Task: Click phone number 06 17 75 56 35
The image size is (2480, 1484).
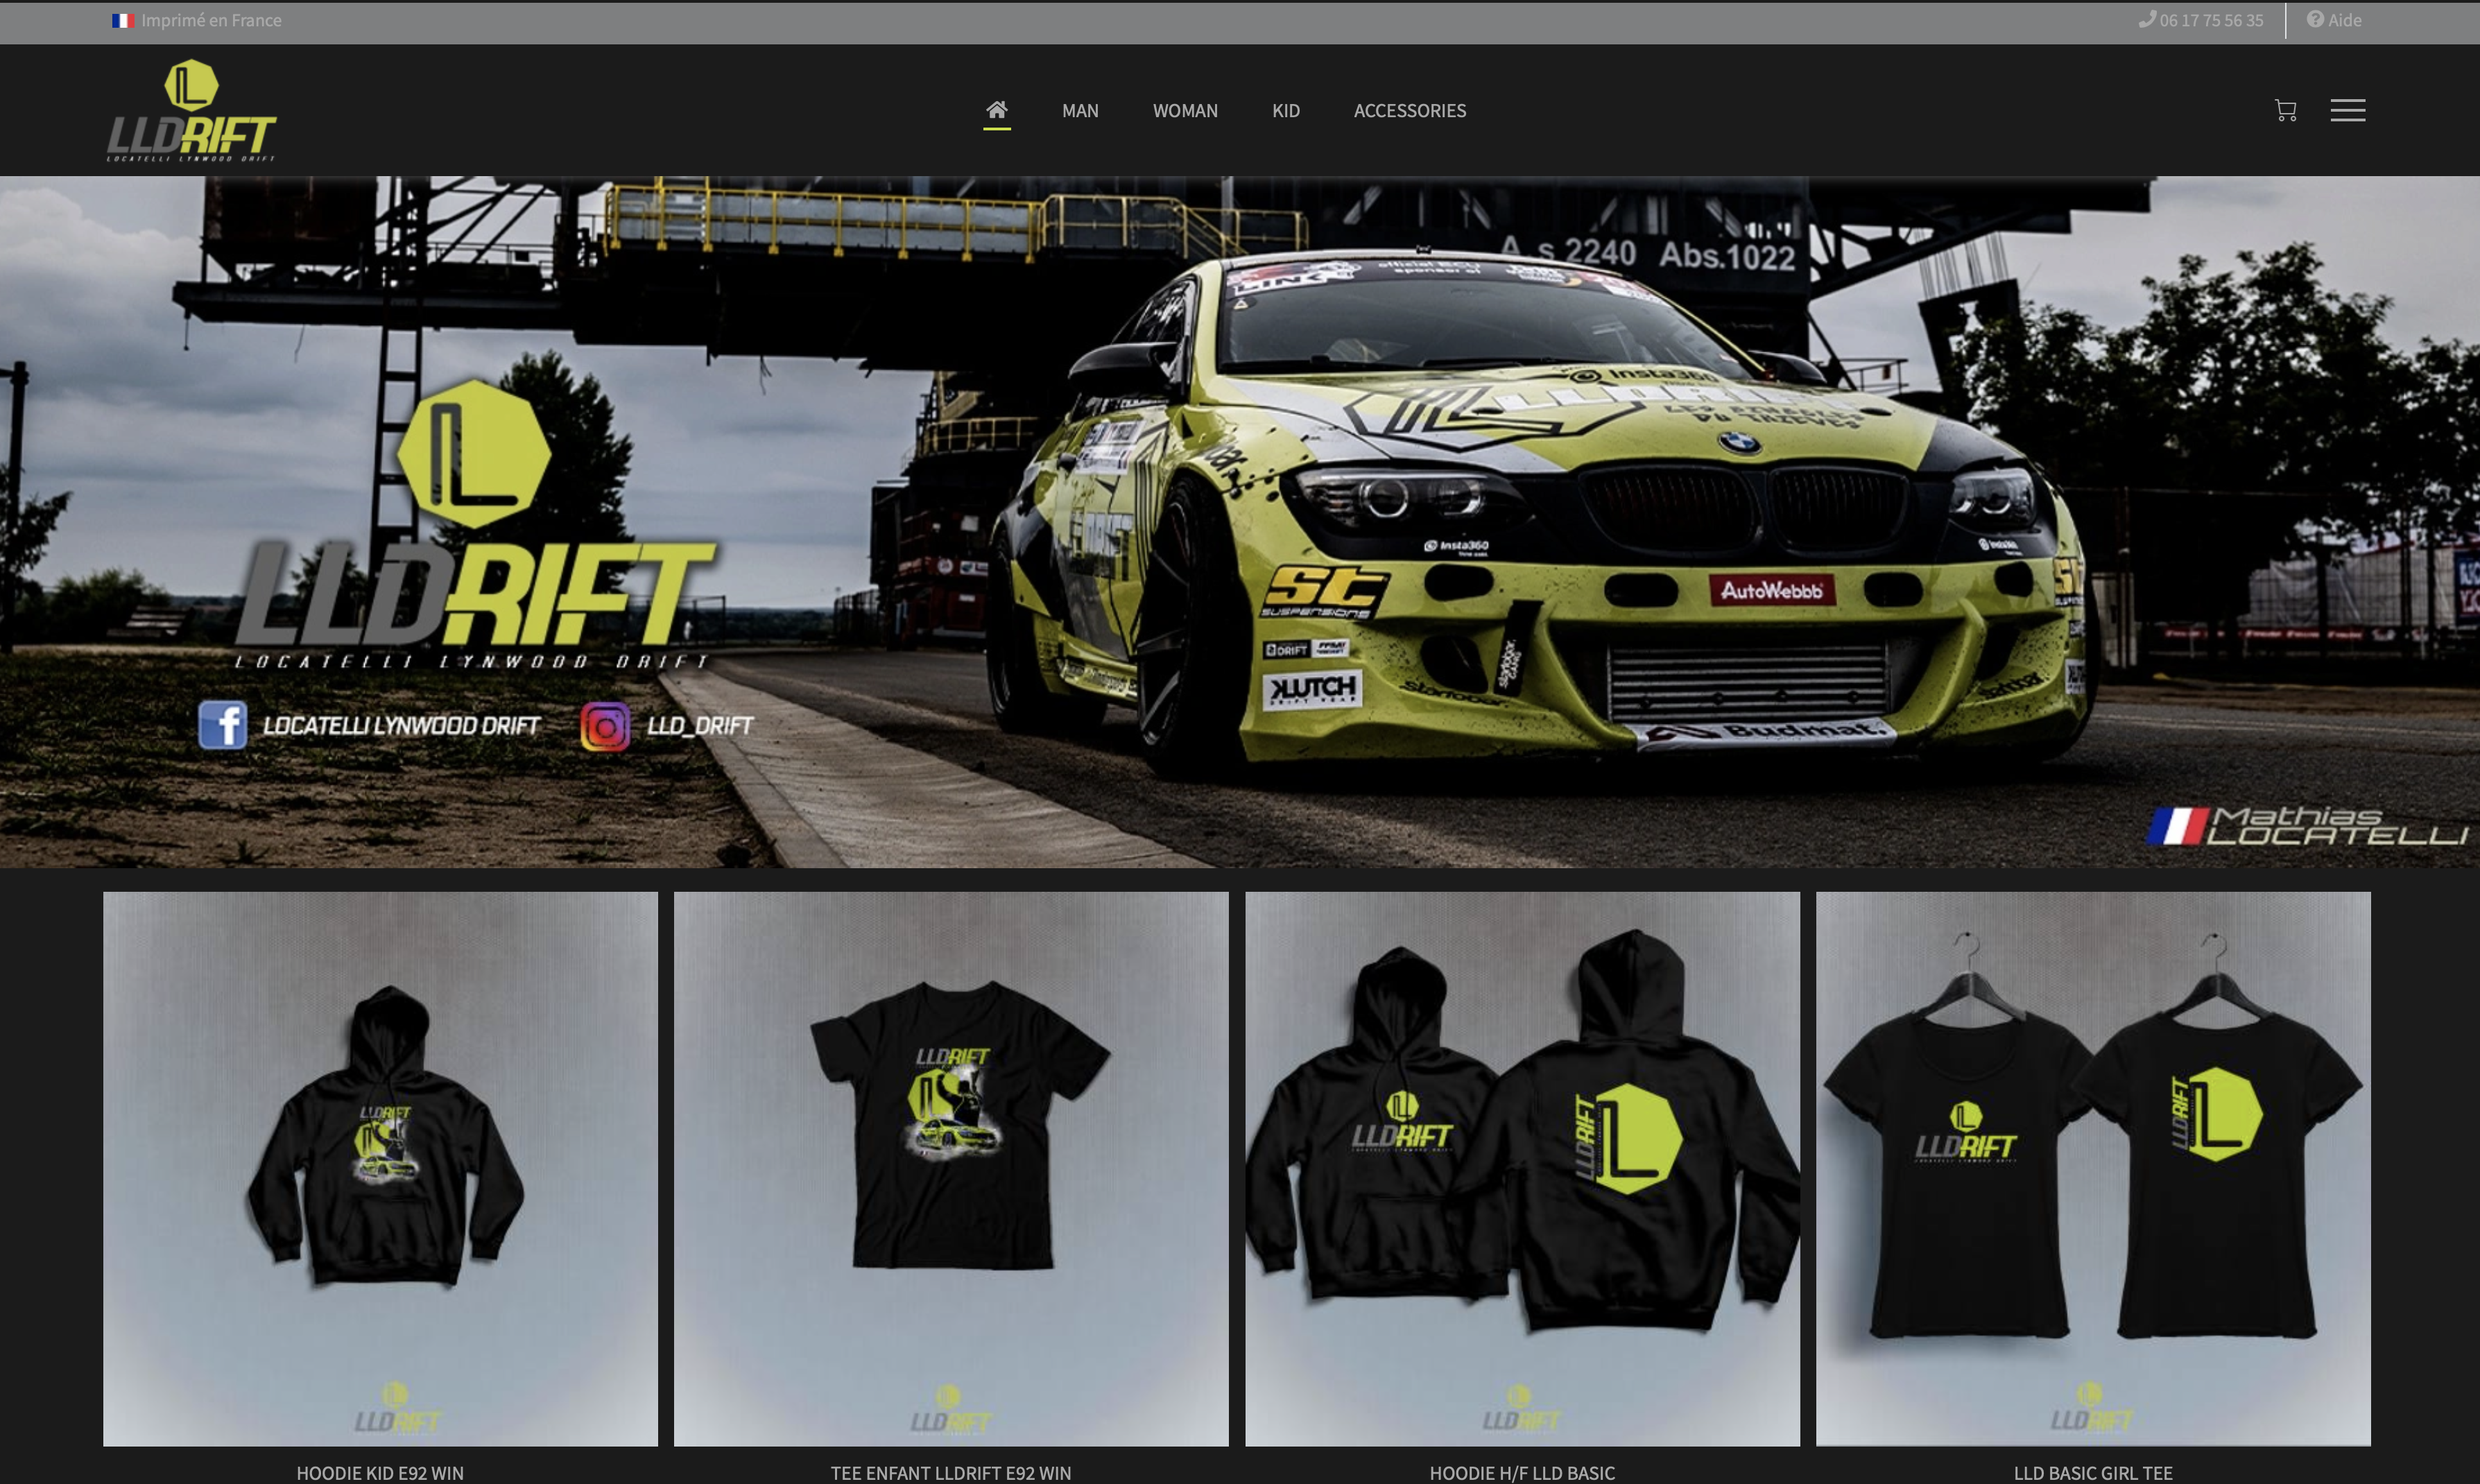Action: [2211, 20]
